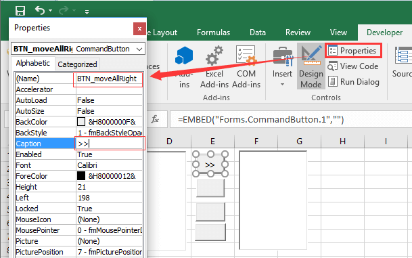412x258 pixels.
Task: Click the Properties button in Controls group
Action: 353,51
